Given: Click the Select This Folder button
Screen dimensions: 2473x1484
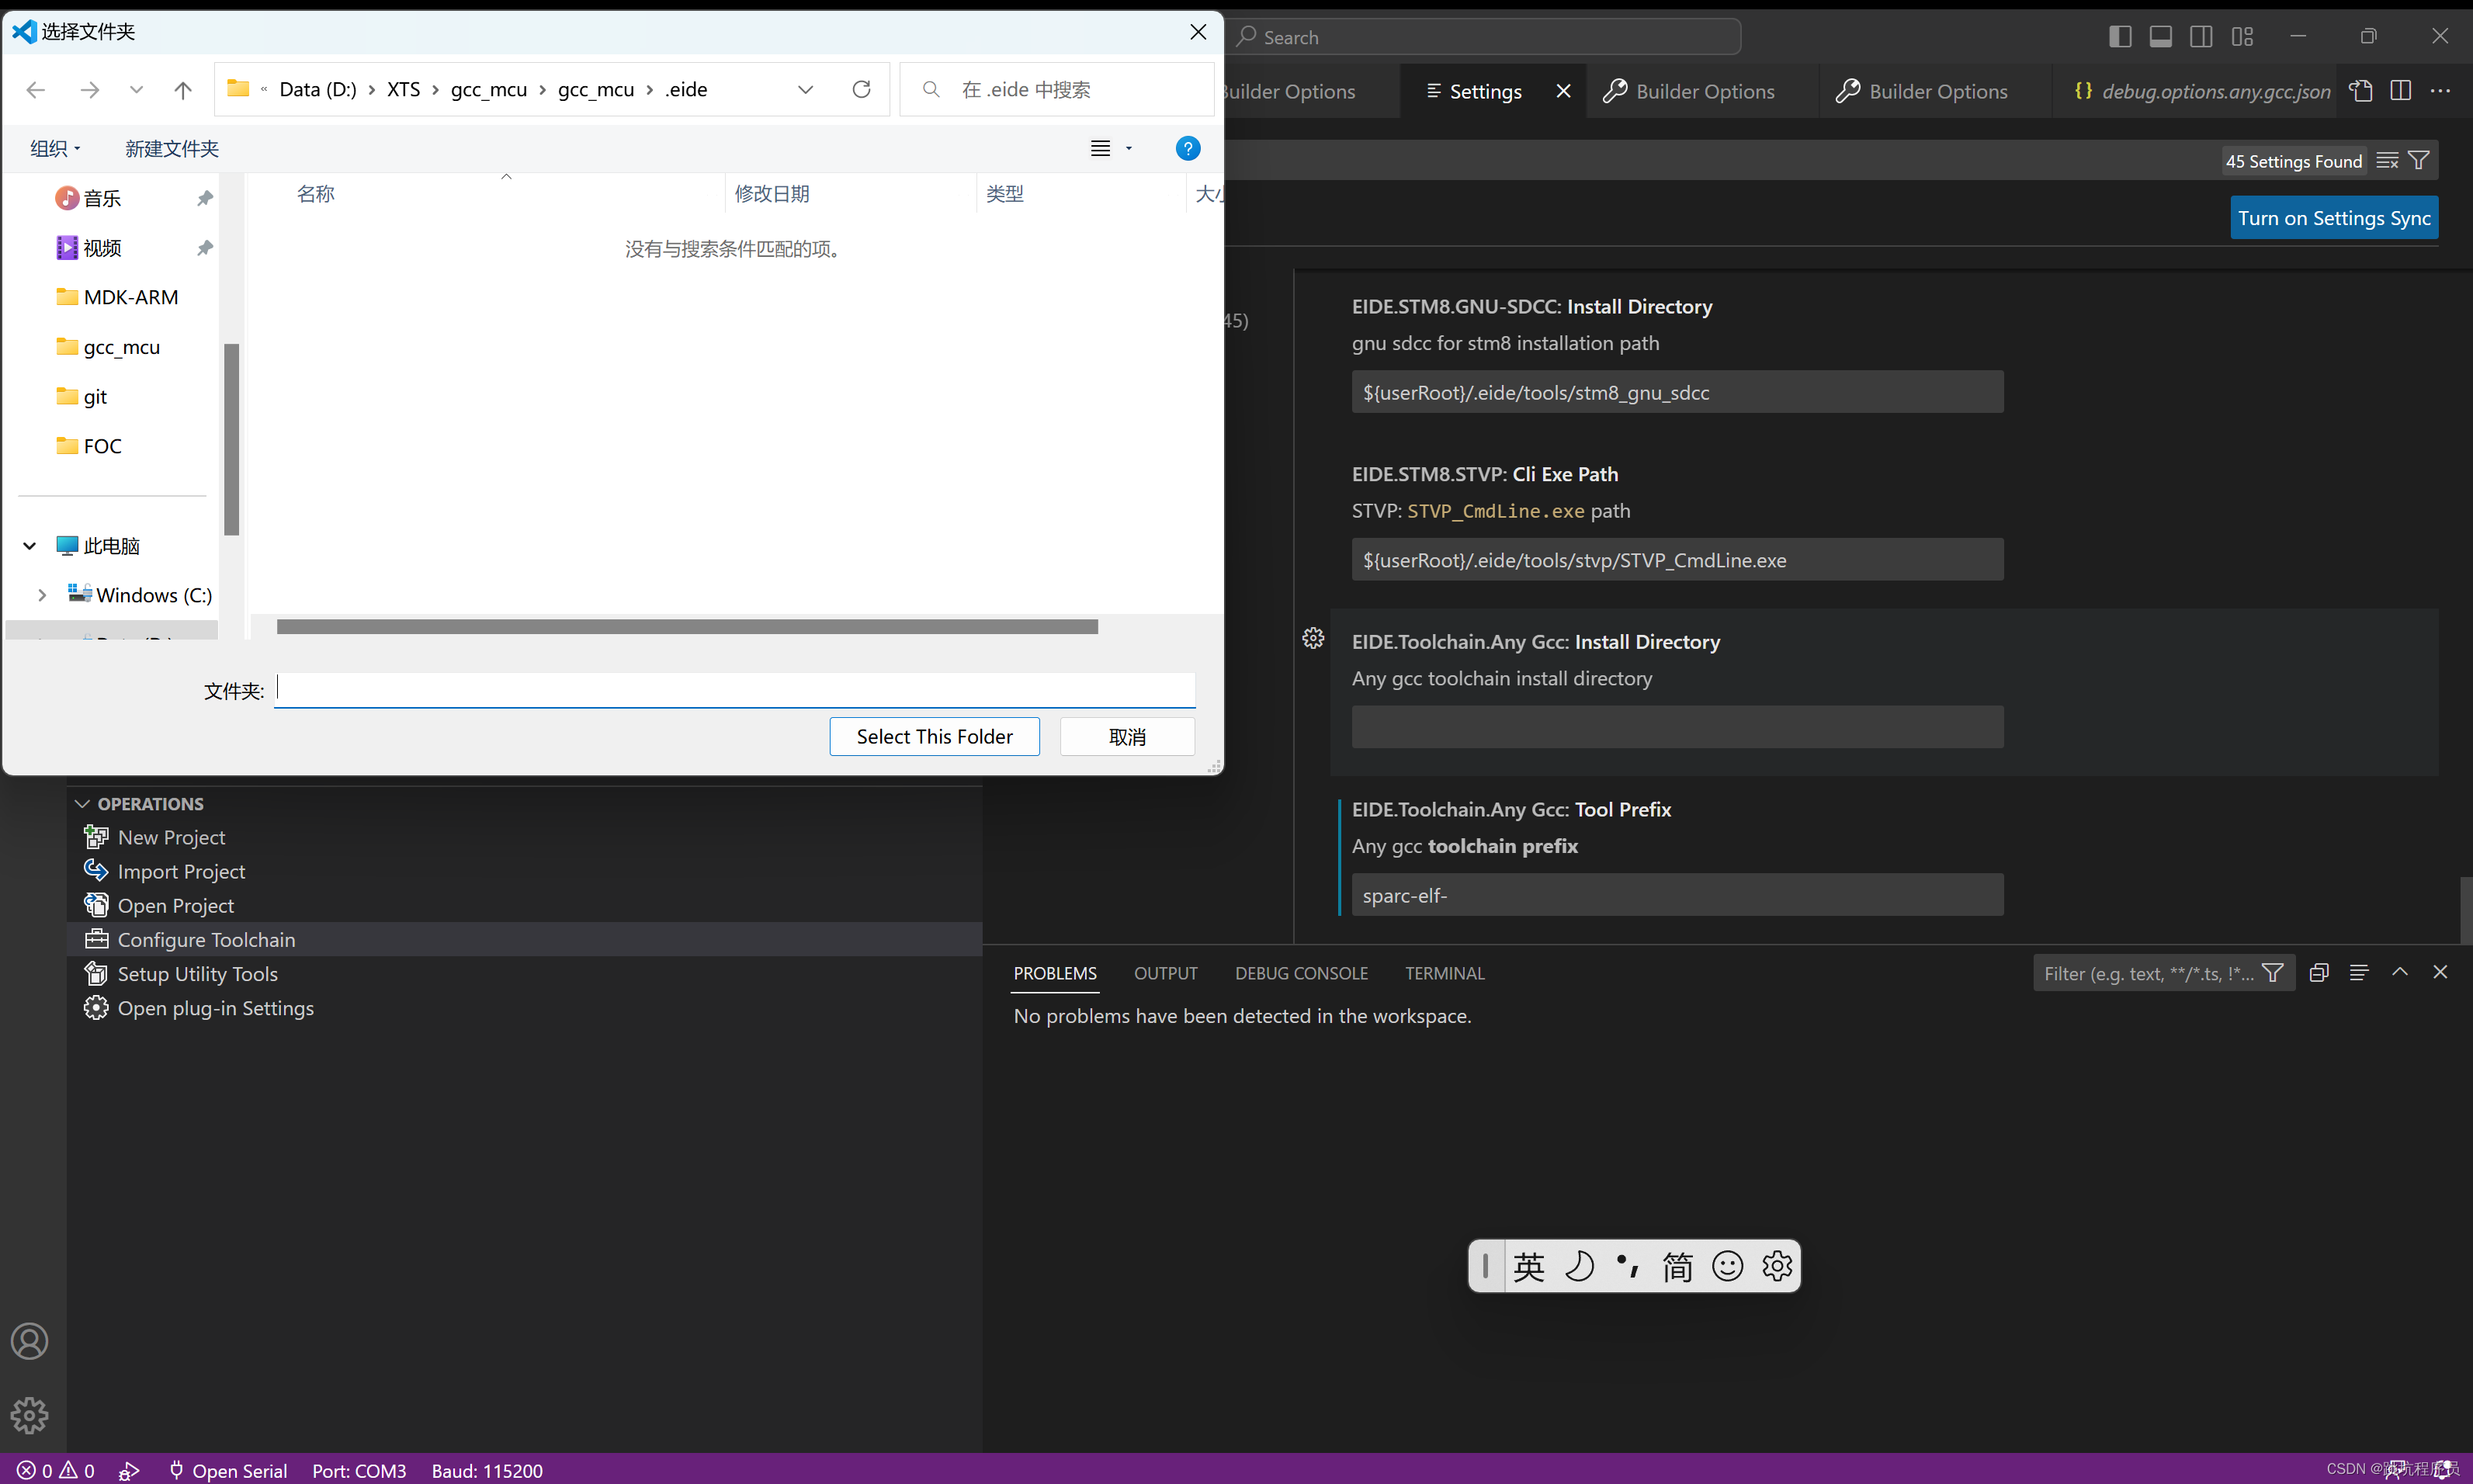Looking at the screenshot, I should pyautogui.click(x=935, y=737).
